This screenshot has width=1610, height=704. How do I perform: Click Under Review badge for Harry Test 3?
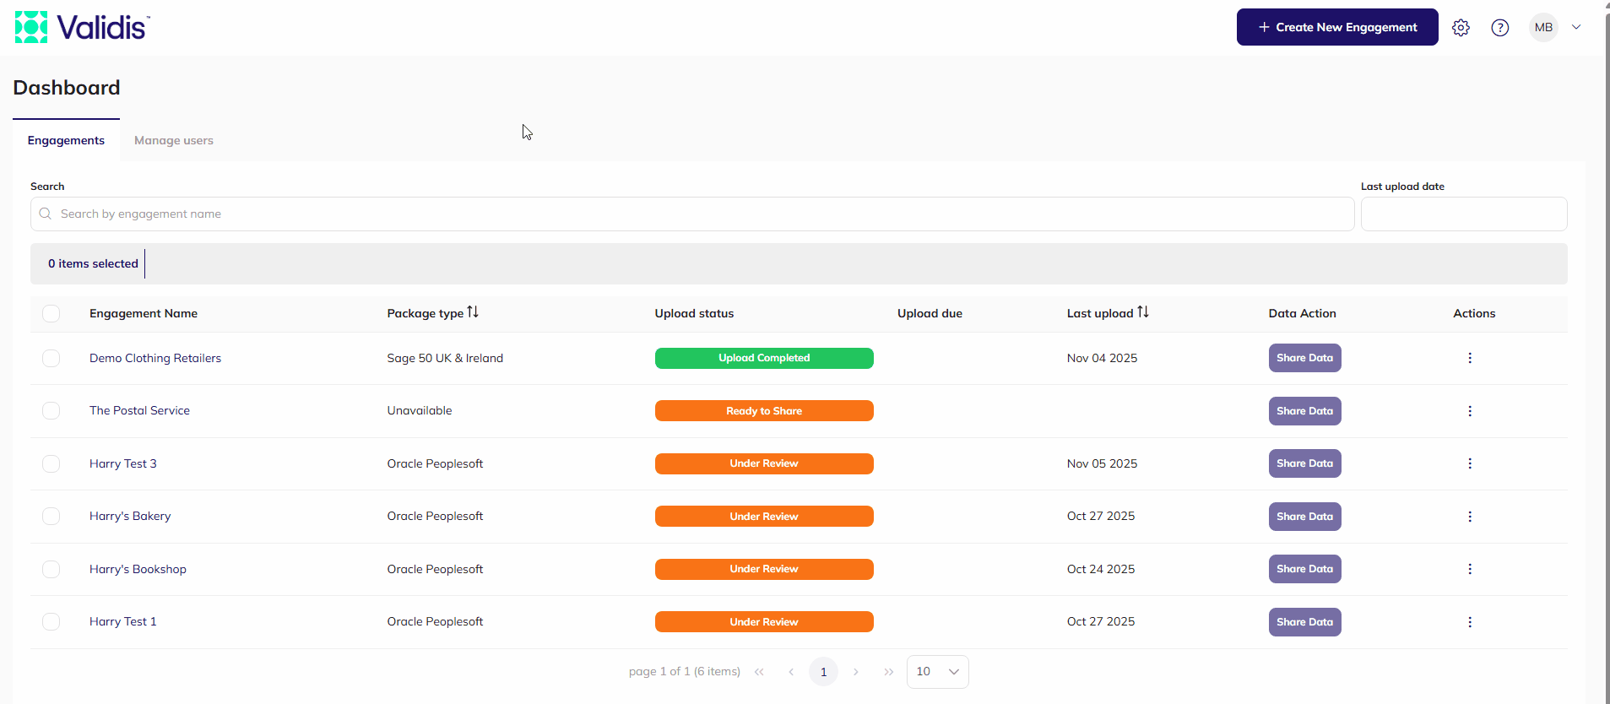point(764,463)
